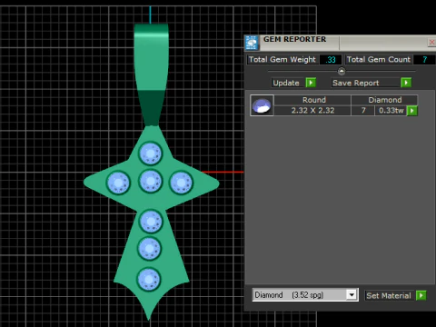Image resolution: width=436 pixels, height=327 pixels.
Task: Click the Total Gem Count value 7
Action: pyautogui.click(x=424, y=60)
